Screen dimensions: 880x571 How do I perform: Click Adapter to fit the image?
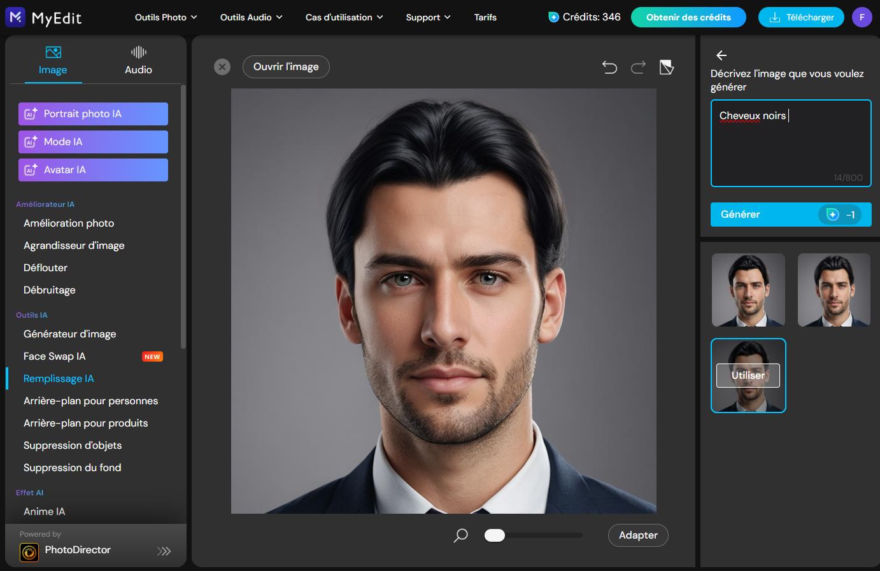tap(637, 535)
